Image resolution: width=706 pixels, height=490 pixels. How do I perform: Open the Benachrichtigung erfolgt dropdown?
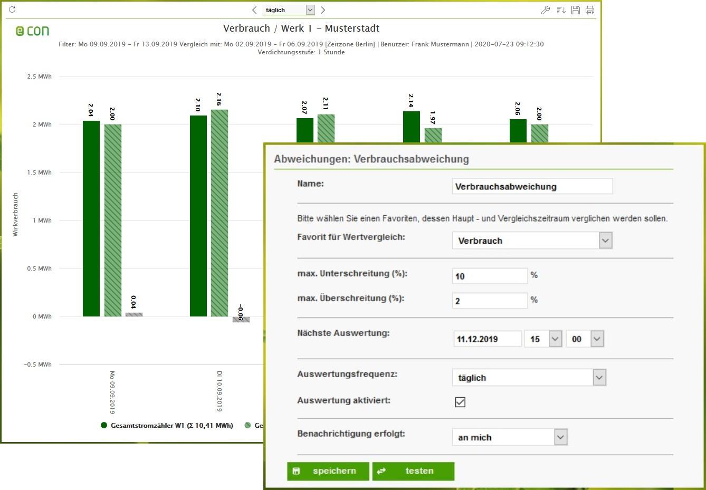click(561, 437)
